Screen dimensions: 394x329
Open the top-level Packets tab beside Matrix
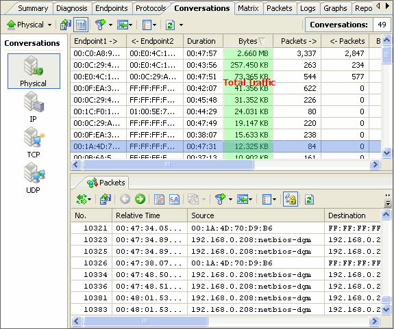(x=280, y=8)
